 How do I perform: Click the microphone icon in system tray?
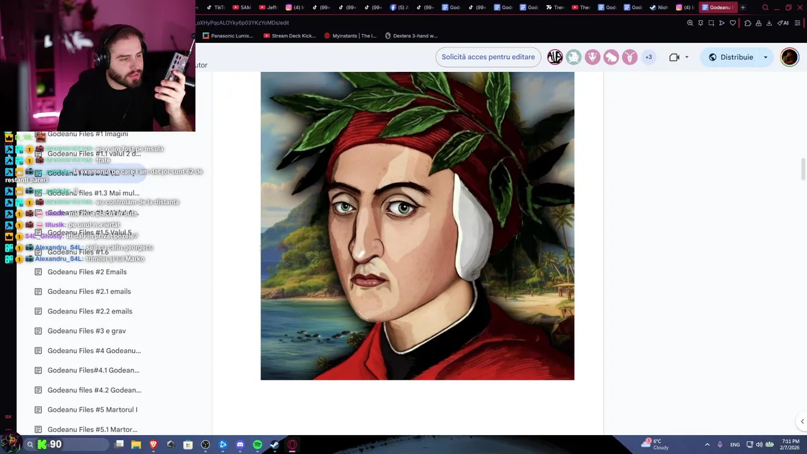click(x=720, y=445)
